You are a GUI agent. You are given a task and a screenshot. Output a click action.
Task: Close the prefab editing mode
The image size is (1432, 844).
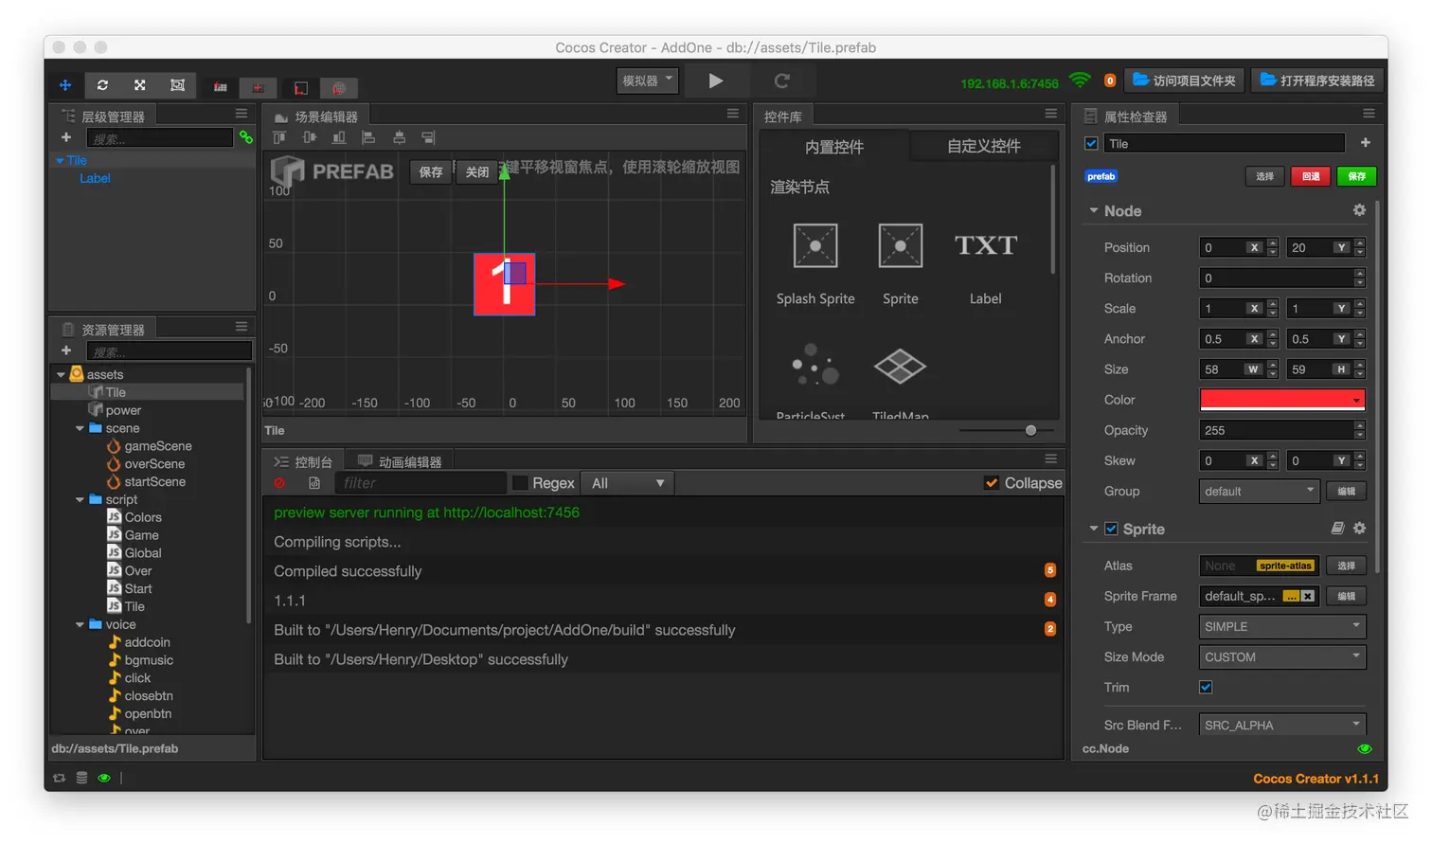pyautogui.click(x=476, y=171)
